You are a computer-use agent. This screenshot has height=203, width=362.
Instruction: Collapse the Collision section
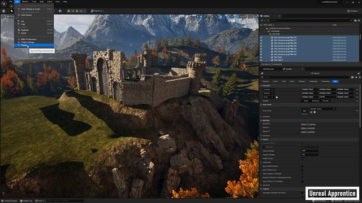coord(261,189)
